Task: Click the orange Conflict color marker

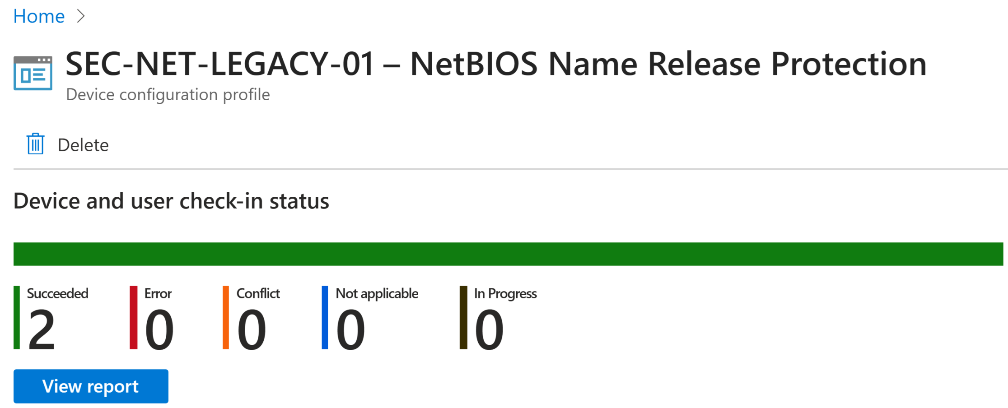Action: tap(226, 317)
